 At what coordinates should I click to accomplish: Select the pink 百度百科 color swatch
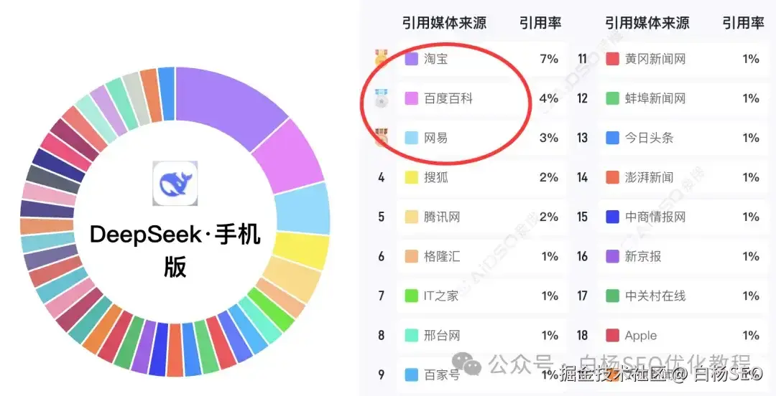pyautogui.click(x=412, y=98)
